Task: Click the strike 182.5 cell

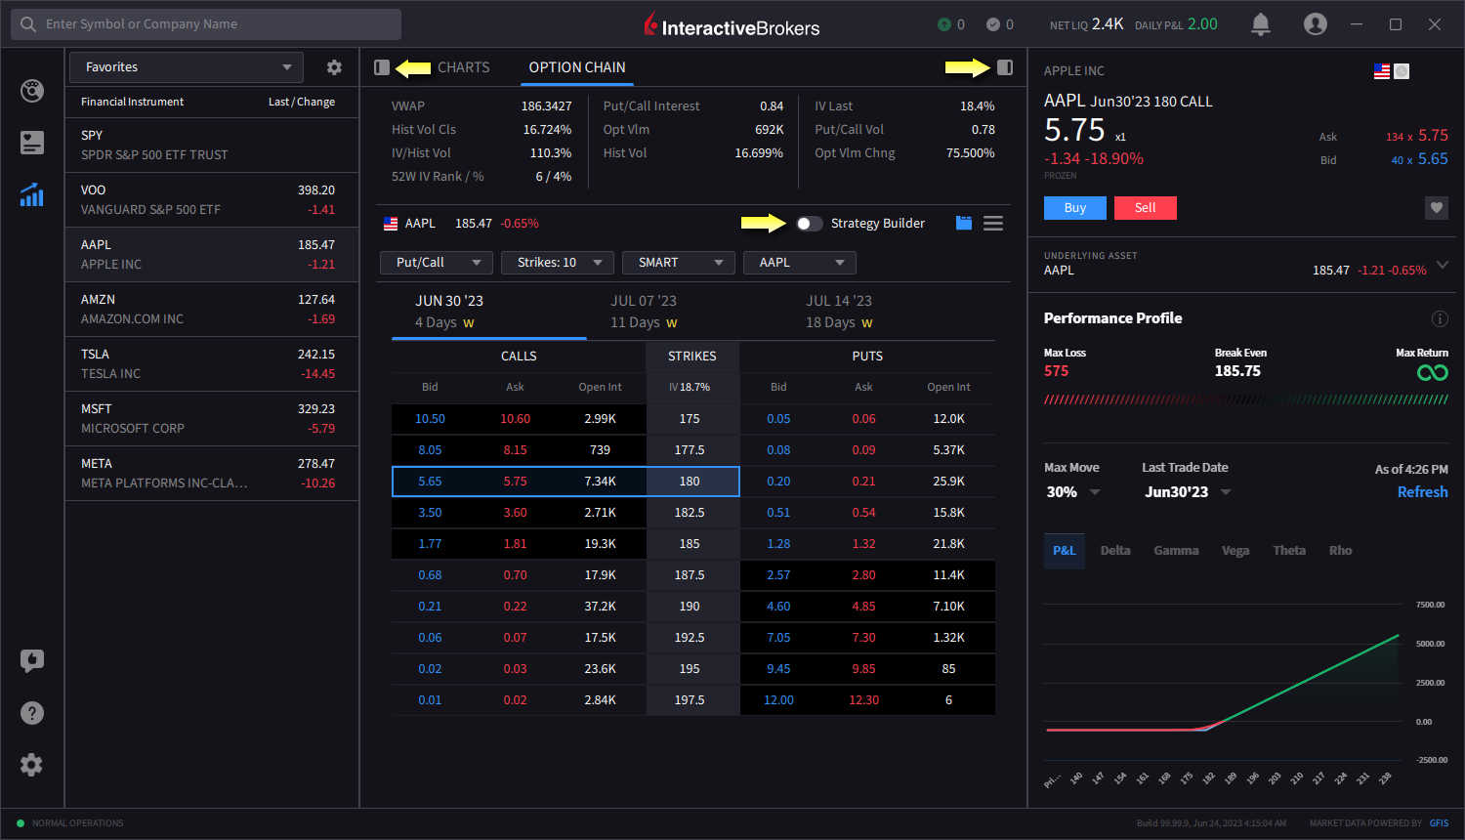Action: click(x=690, y=513)
